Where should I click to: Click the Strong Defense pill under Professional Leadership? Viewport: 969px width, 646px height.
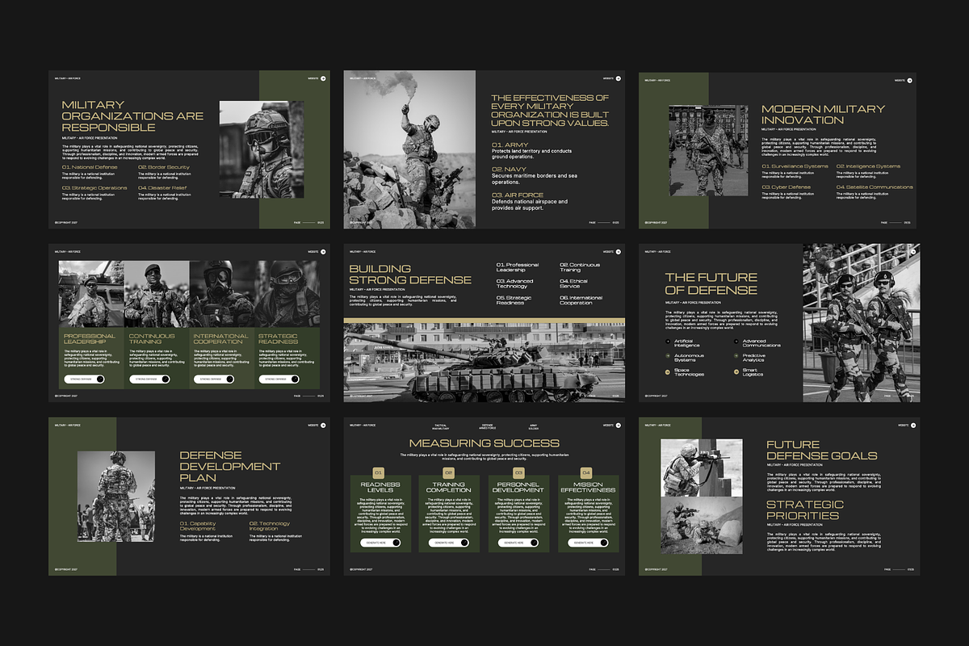point(85,379)
